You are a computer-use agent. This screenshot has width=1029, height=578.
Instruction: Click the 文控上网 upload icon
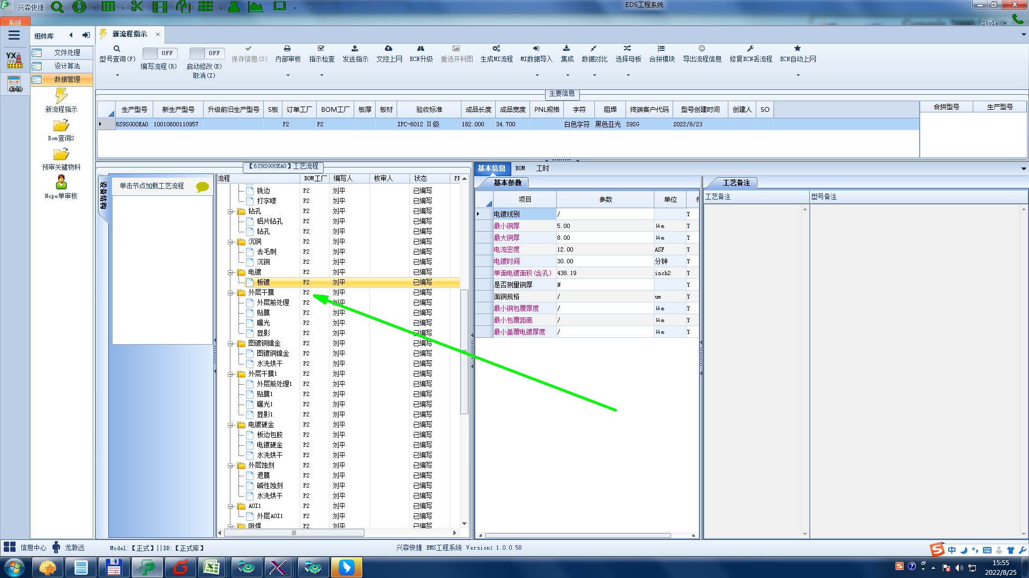(x=389, y=49)
